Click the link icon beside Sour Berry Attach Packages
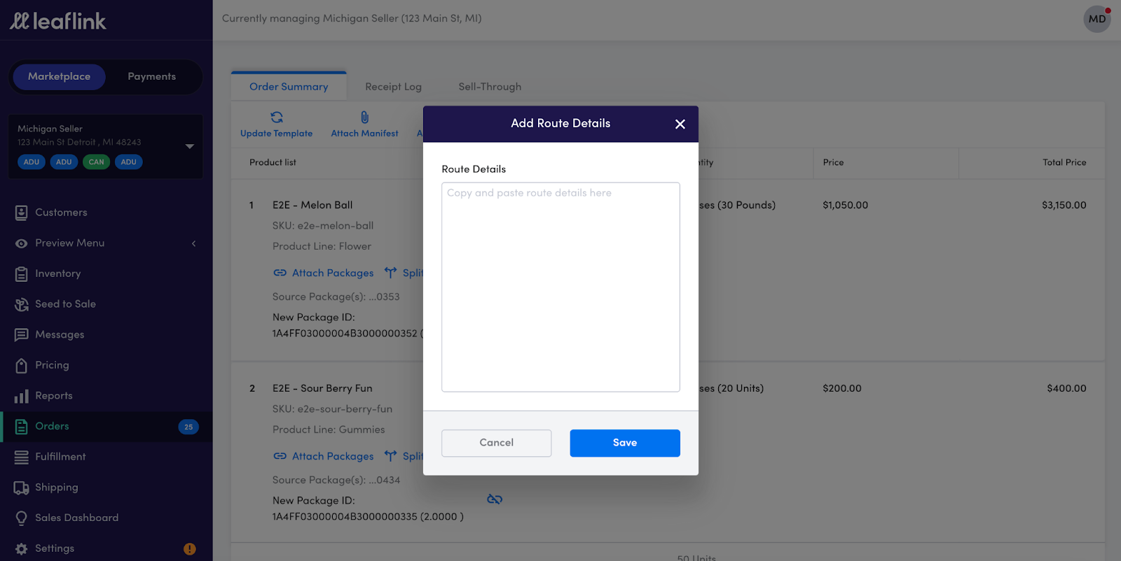The width and height of the screenshot is (1121, 561). click(x=280, y=456)
